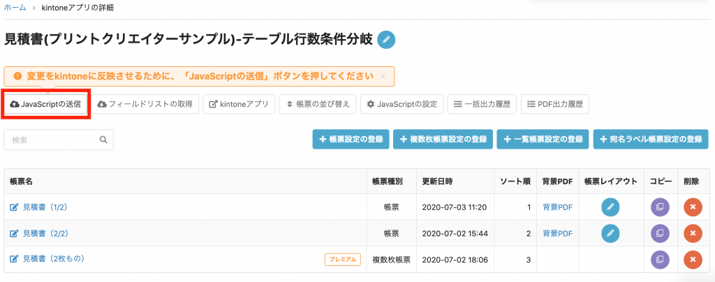Click 帳票の並び替え sort button

tap(318, 104)
